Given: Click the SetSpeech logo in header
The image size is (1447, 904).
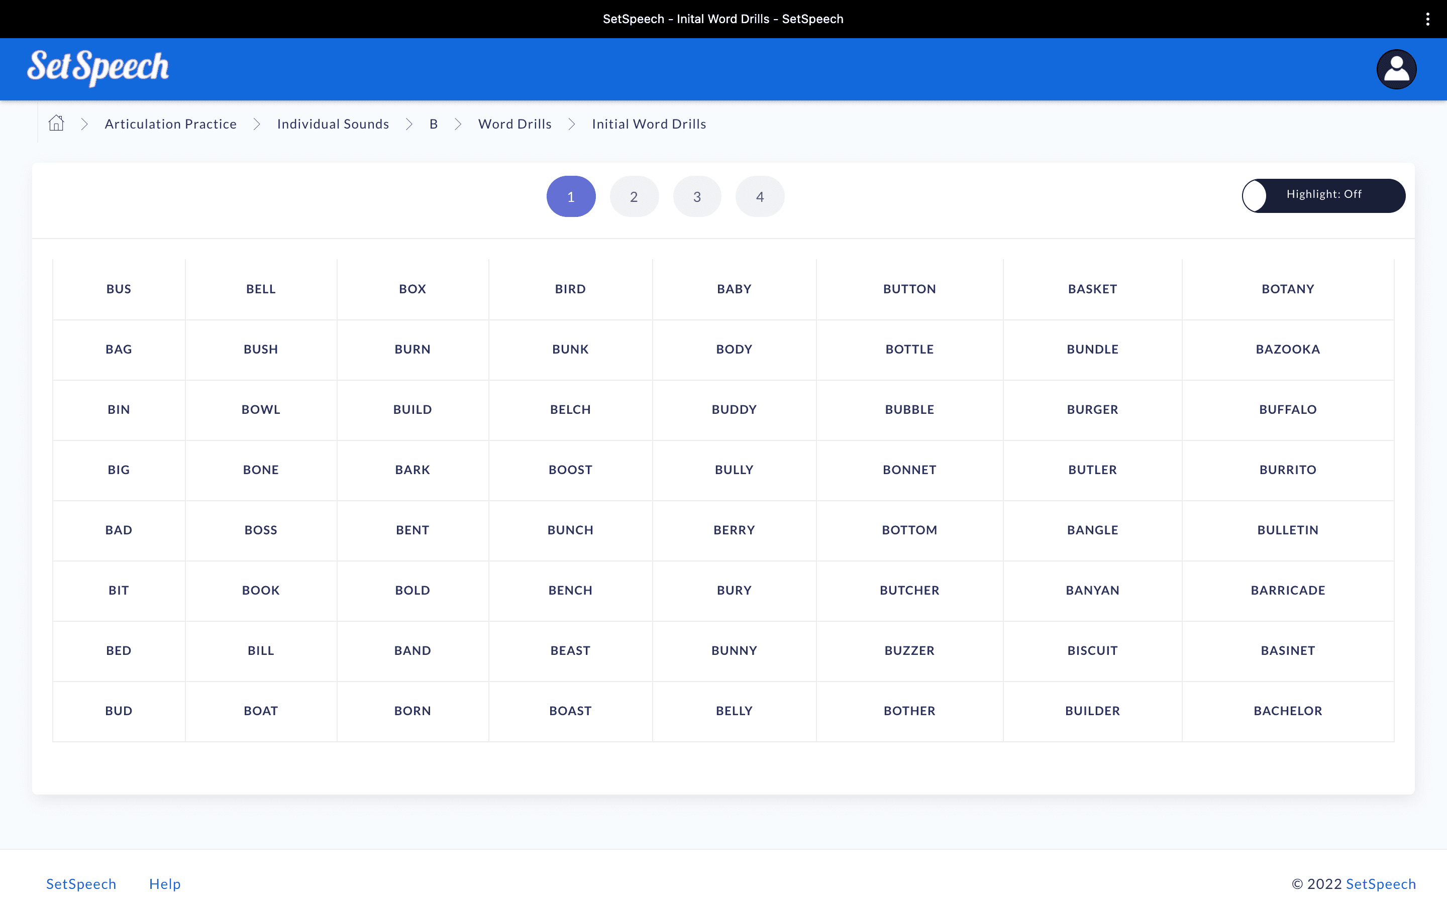Looking at the screenshot, I should (x=98, y=68).
